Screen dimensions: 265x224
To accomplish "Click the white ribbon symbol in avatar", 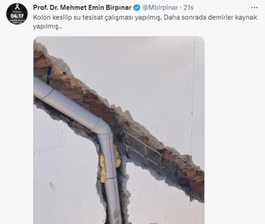I will 17,7.
